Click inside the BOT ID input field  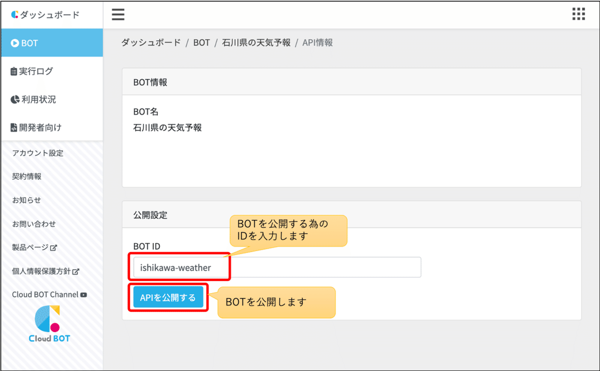pyautogui.click(x=275, y=267)
